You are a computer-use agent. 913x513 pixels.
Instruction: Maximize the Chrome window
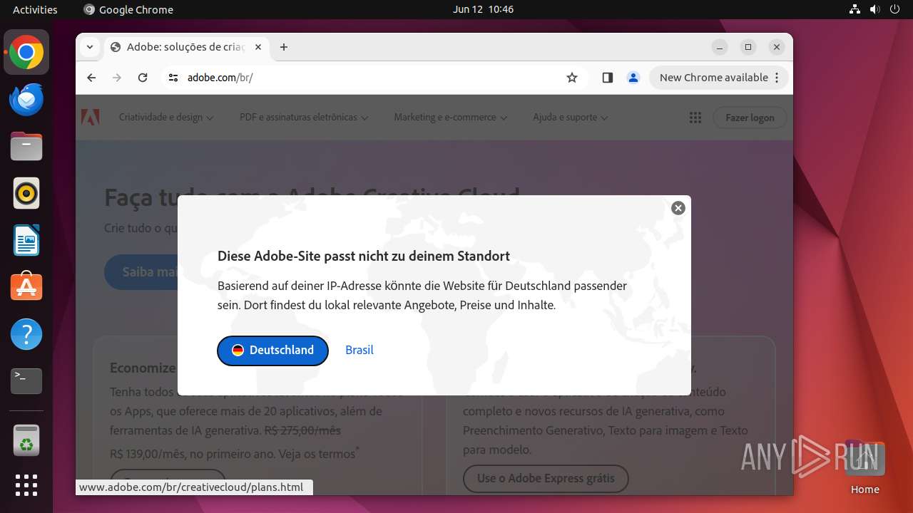[748, 47]
